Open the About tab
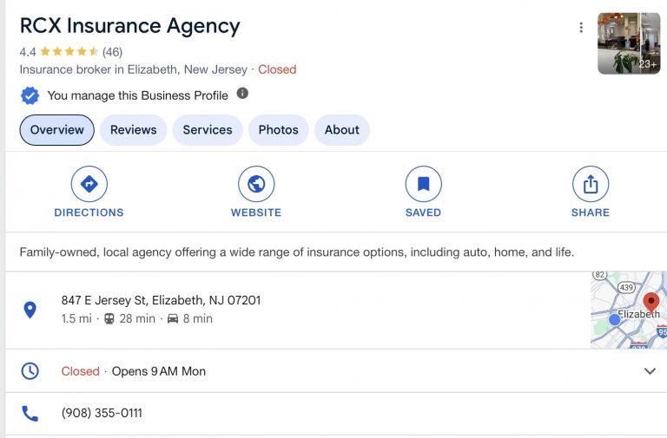Viewport: 667px width, 438px height. click(341, 130)
